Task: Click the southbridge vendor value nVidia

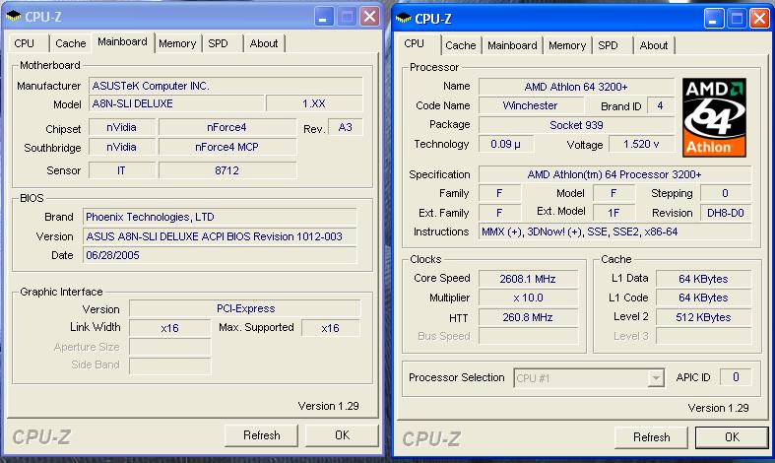Action: click(121, 147)
